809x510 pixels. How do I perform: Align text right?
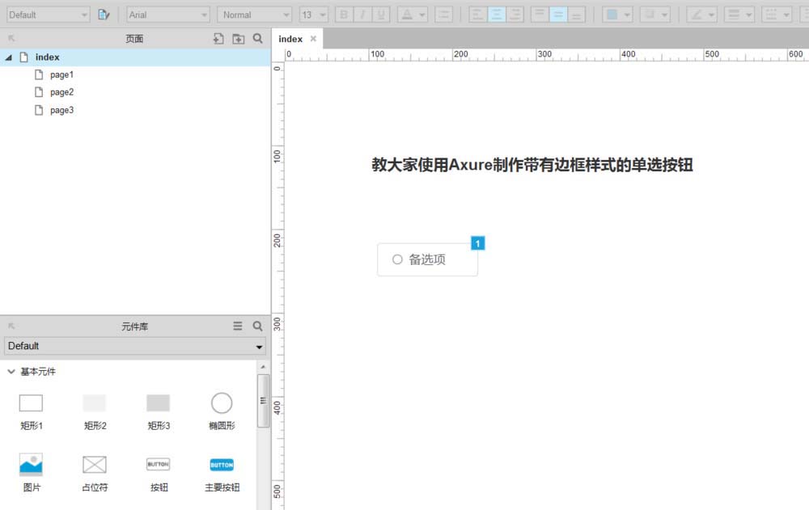pyautogui.click(x=515, y=15)
